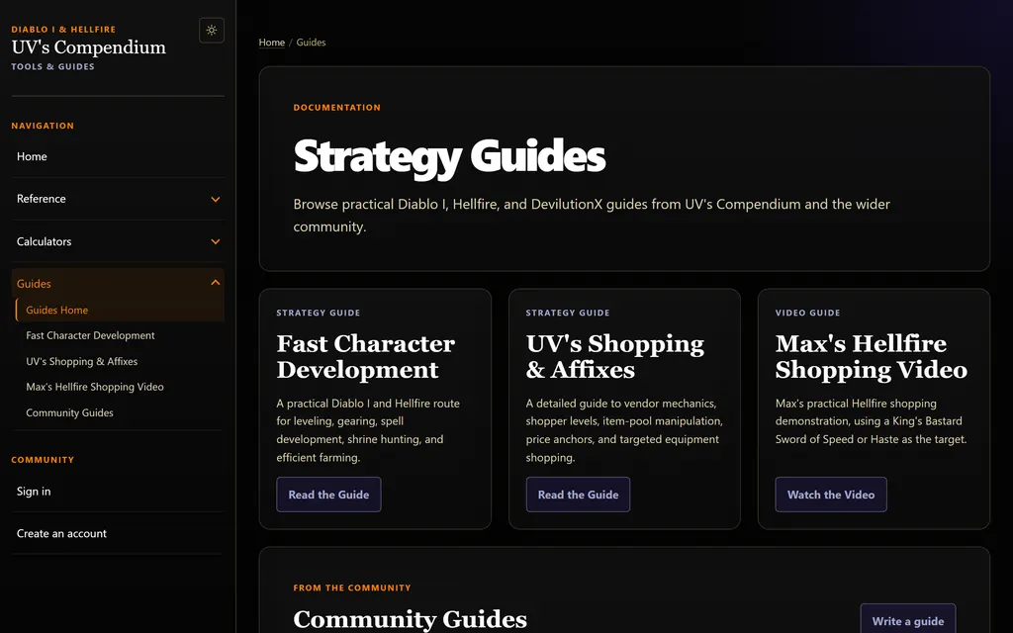Image resolution: width=1013 pixels, height=633 pixels.
Task: Read the Guide for Fast Character Development
Action: 328,495
